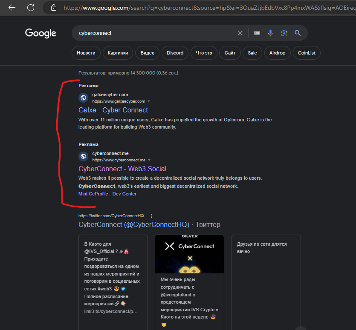Image resolution: width=356 pixels, height=330 pixels.
Task: Start voice search with the microphone icon
Action: pos(270,33)
